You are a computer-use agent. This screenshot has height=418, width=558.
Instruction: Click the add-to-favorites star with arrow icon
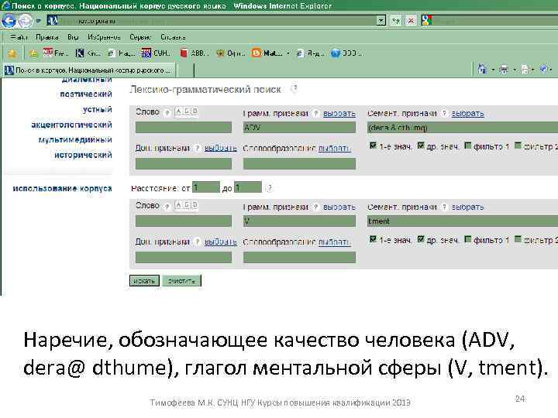click(x=33, y=53)
